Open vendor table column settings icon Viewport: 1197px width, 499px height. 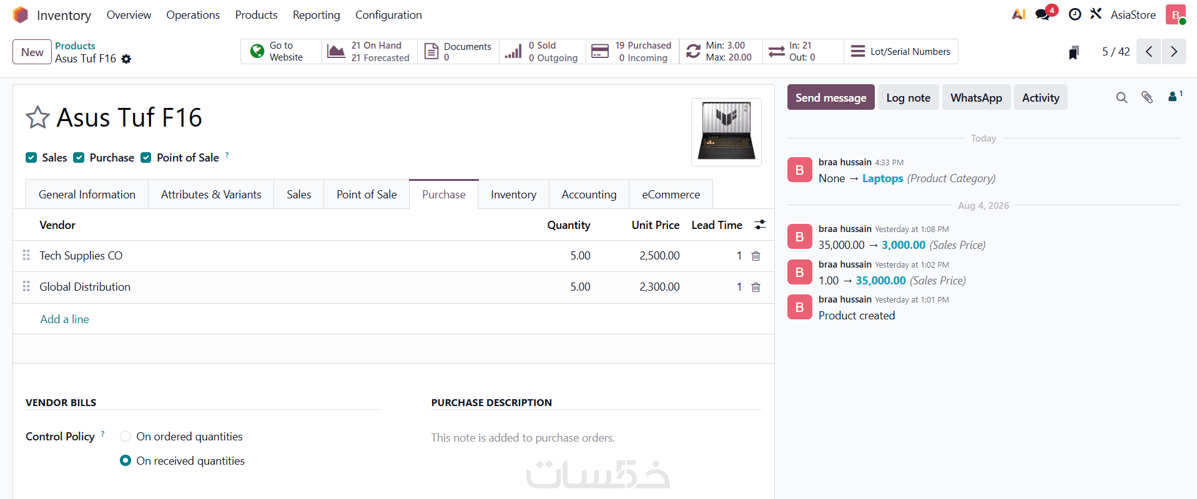coord(760,225)
